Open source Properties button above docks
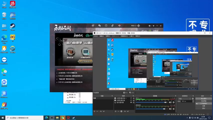Image resolution: width=213 pixels, height=120 pixels. [x=125, y=93]
